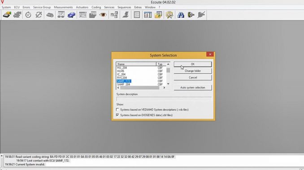Viewport: 304px width, 170px height.
Task: Click the system list scroll-down arrow
Action: [168, 84]
